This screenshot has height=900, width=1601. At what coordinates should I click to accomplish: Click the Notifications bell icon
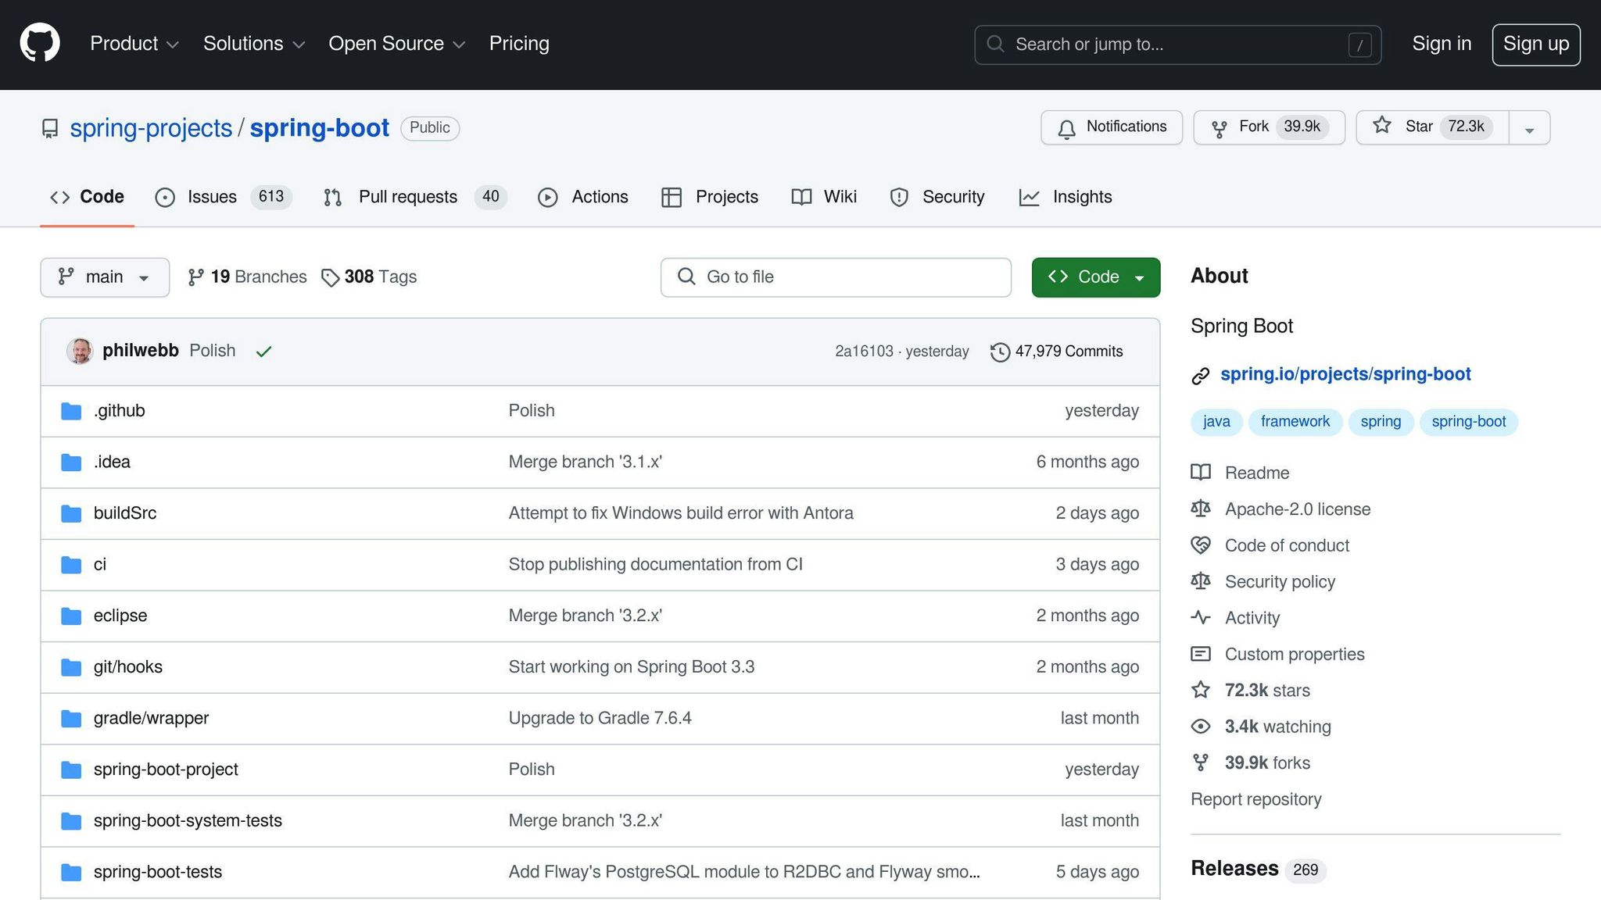coord(1066,127)
